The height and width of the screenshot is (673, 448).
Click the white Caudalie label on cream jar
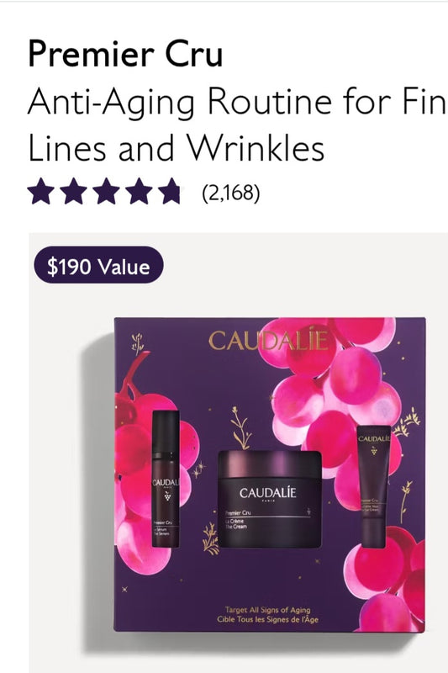tap(268, 494)
